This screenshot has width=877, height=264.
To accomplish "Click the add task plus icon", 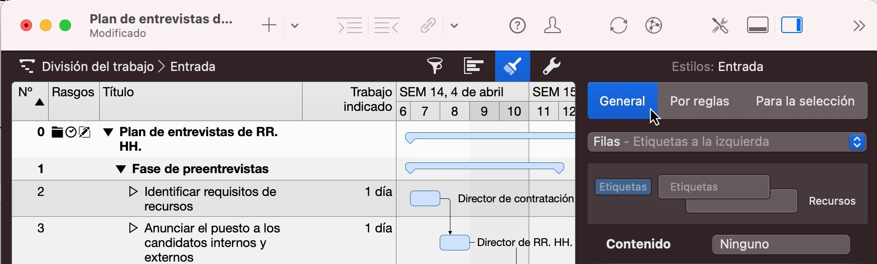I will (x=268, y=25).
